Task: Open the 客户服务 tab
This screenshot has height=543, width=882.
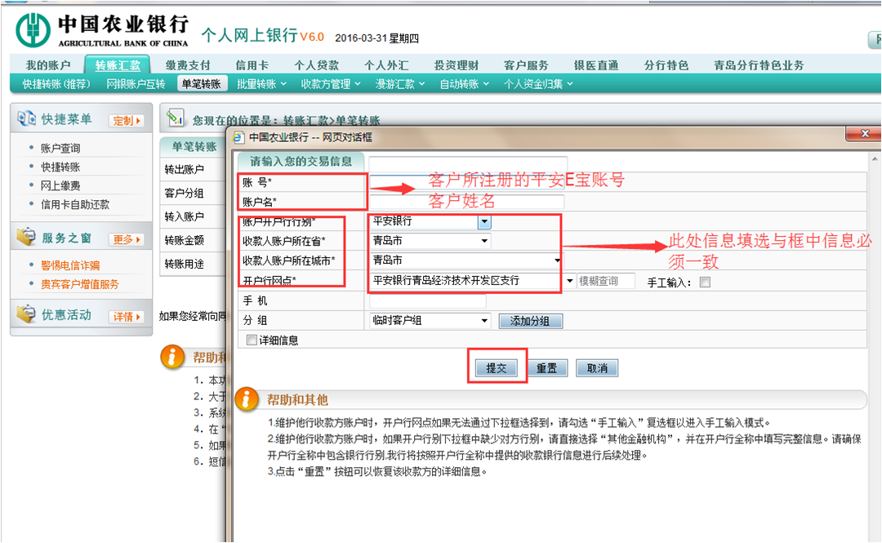Action: coord(526,65)
